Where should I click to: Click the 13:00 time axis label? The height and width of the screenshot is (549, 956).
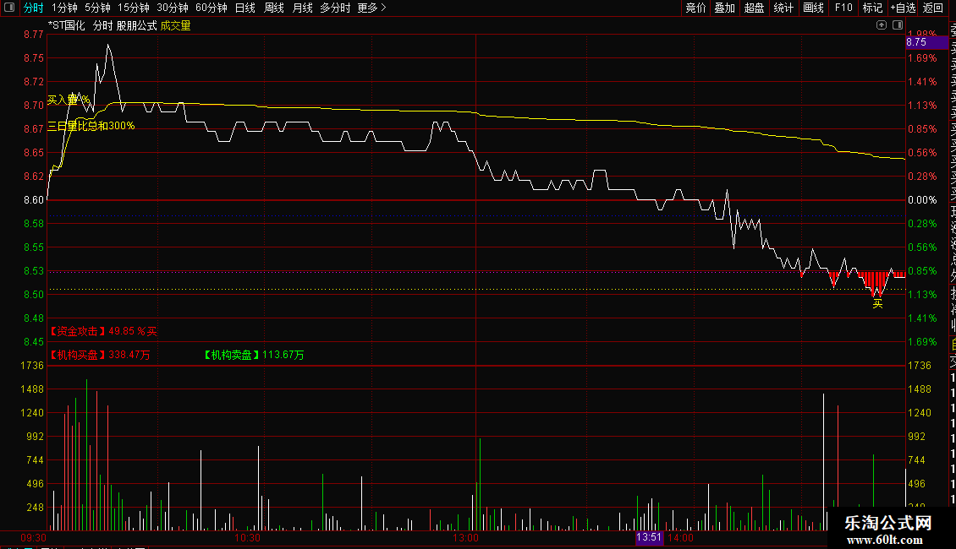click(x=466, y=538)
